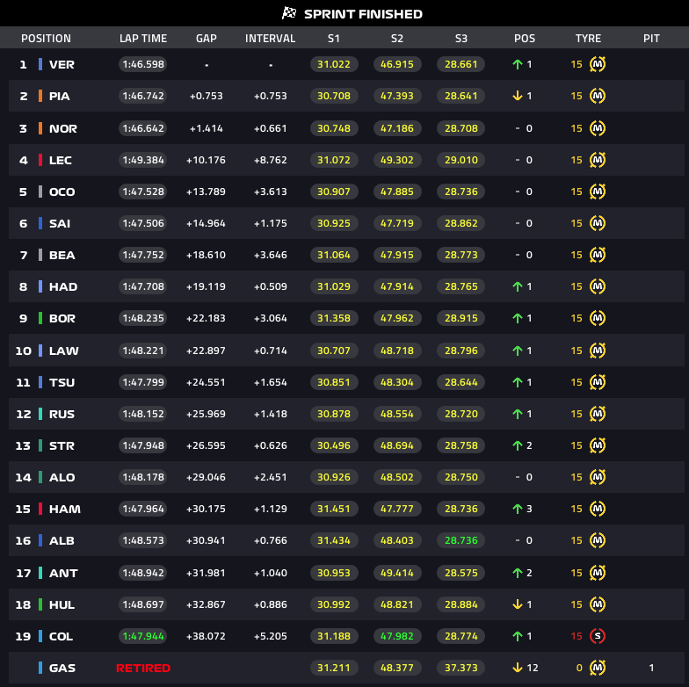Click GAS's sector 3 time 37.373
Image resolution: width=689 pixels, height=687 pixels.
461,668
